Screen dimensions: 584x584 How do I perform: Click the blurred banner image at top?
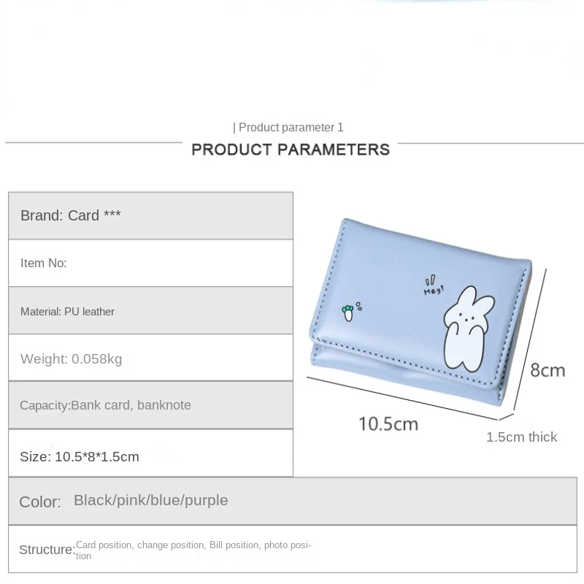pyautogui.click(x=292, y=51)
